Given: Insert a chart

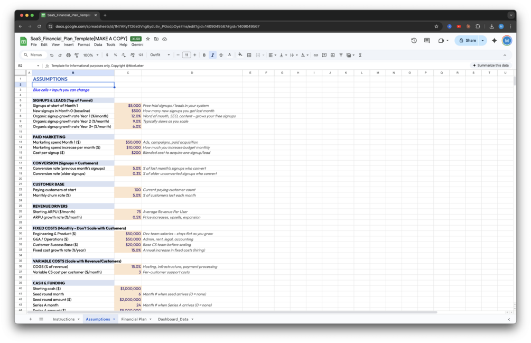Looking at the screenshot, I should tap(332, 55).
